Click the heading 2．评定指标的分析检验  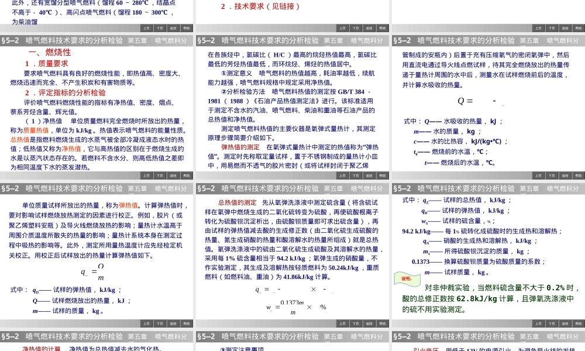point(66,92)
